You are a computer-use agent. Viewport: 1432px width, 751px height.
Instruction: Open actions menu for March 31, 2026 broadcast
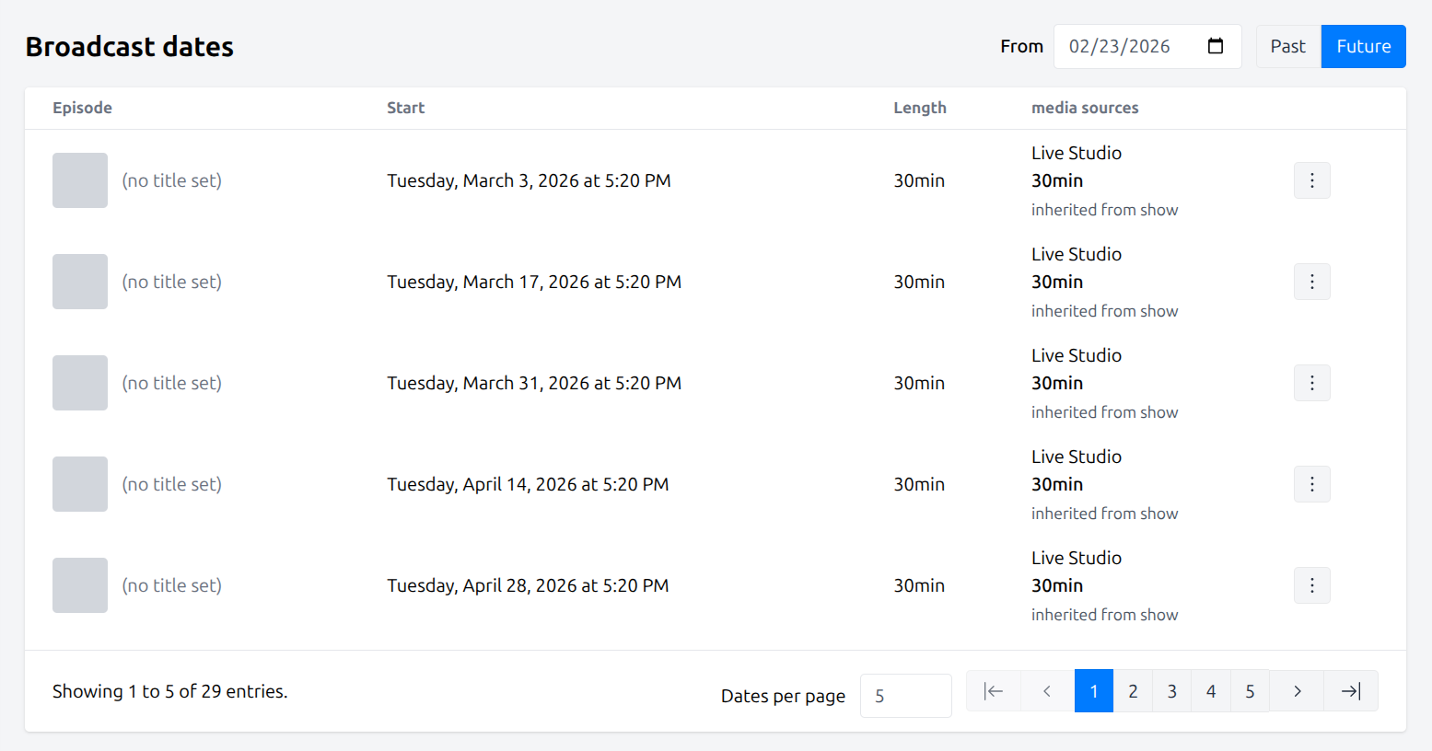point(1312,383)
